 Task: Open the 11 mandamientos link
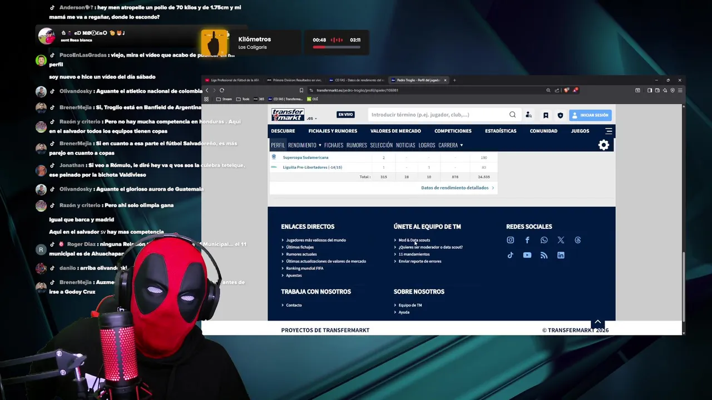point(414,254)
